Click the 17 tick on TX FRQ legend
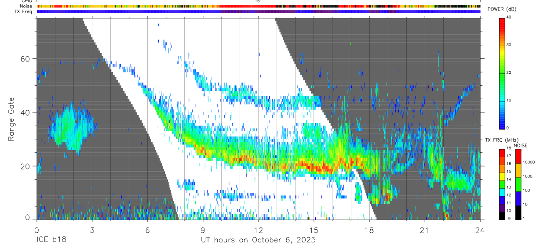This screenshot has width=540, height=249. click(x=509, y=156)
